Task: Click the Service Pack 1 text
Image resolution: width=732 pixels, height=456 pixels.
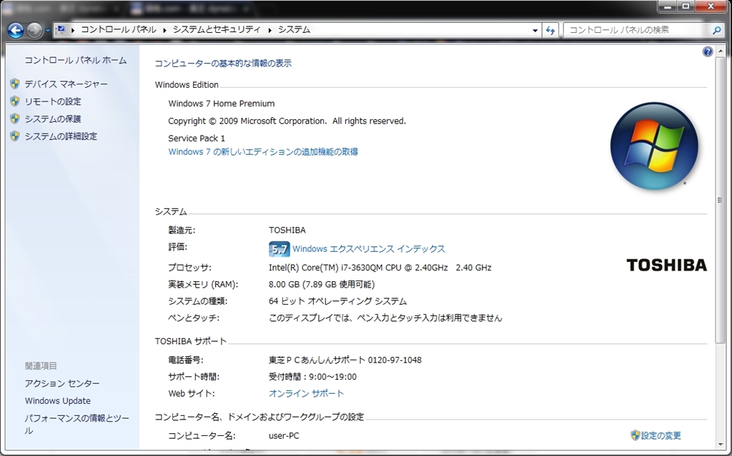Action: pos(197,138)
